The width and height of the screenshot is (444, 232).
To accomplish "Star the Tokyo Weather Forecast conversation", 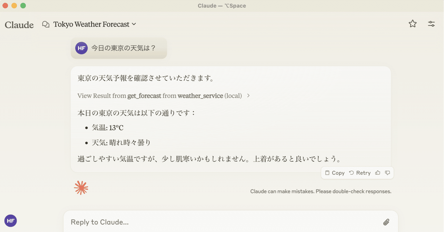I will coord(412,24).
